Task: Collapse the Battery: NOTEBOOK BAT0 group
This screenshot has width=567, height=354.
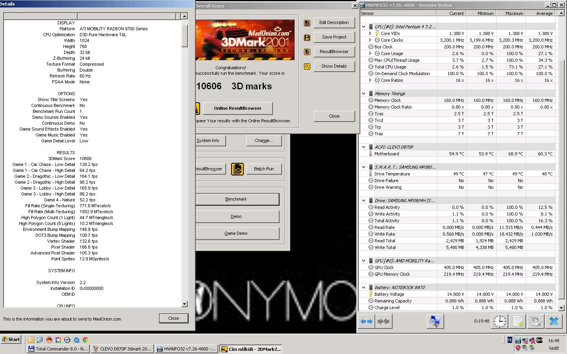Action: point(364,288)
